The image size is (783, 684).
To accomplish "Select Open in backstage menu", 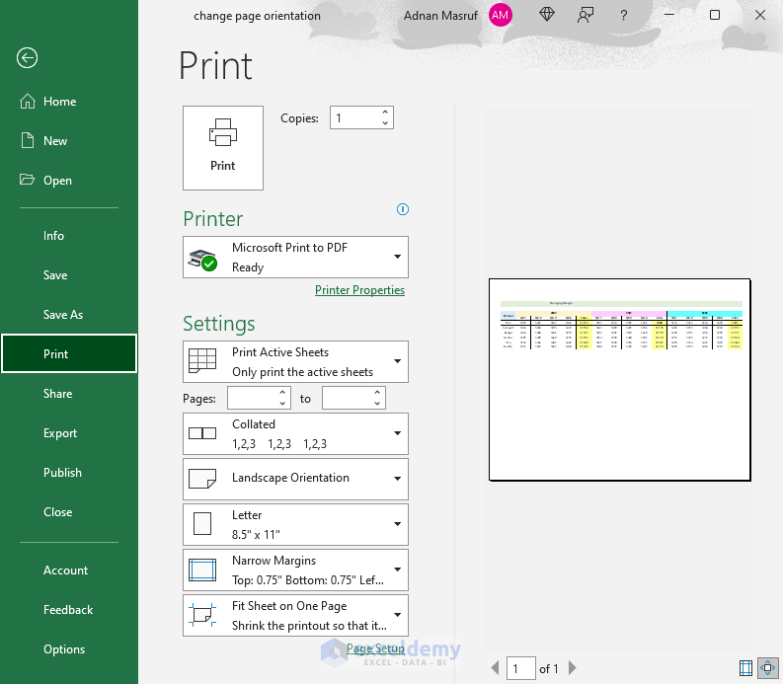I will pos(69,181).
